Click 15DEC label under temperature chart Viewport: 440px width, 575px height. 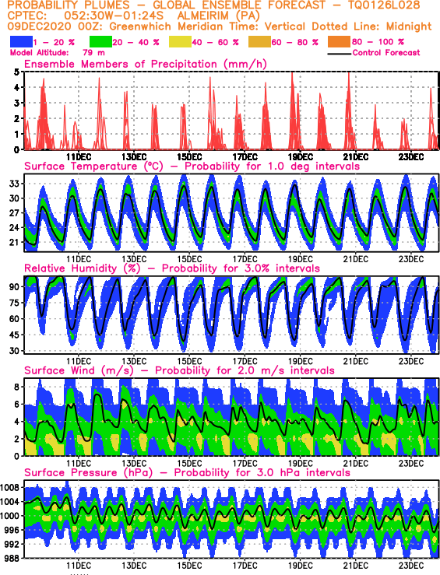tap(189, 259)
